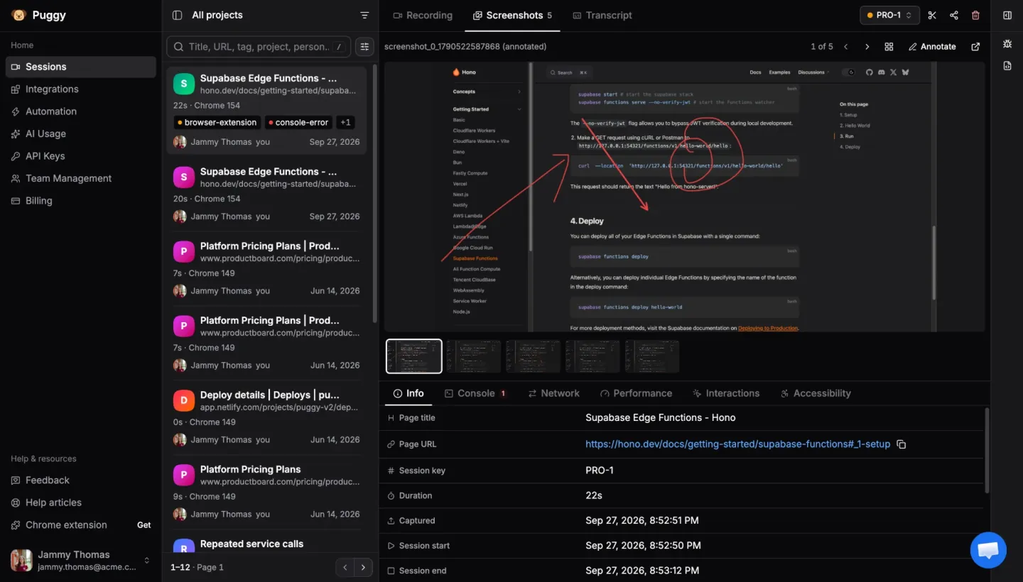Share this session via the share icon
The width and height of the screenshot is (1023, 582).
954,15
